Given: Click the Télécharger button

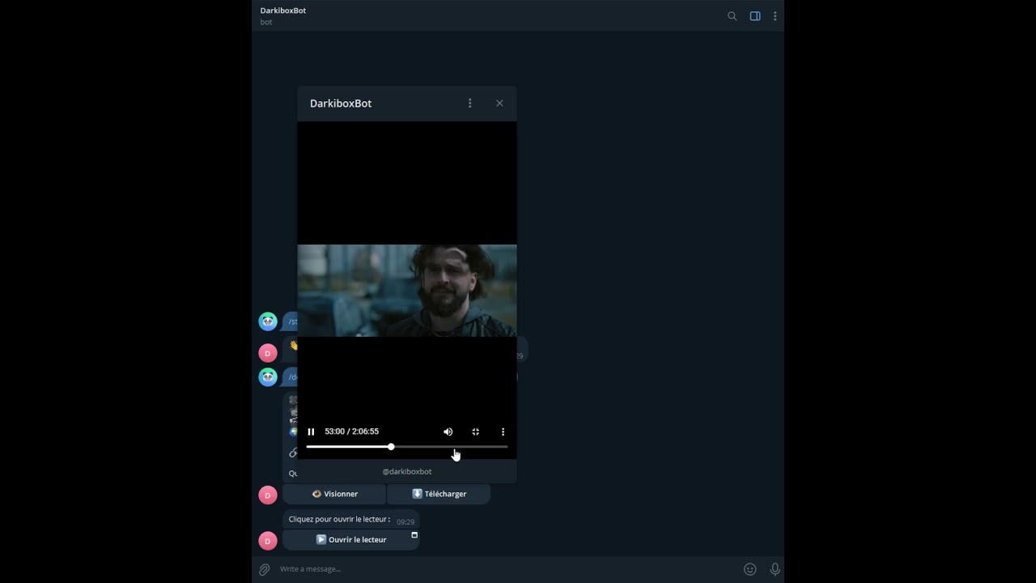Looking at the screenshot, I should tap(439, 494).
